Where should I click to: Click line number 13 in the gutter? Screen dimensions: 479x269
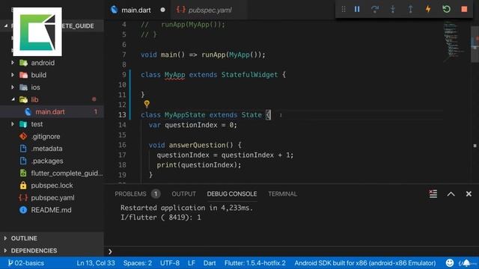point(122,115)
